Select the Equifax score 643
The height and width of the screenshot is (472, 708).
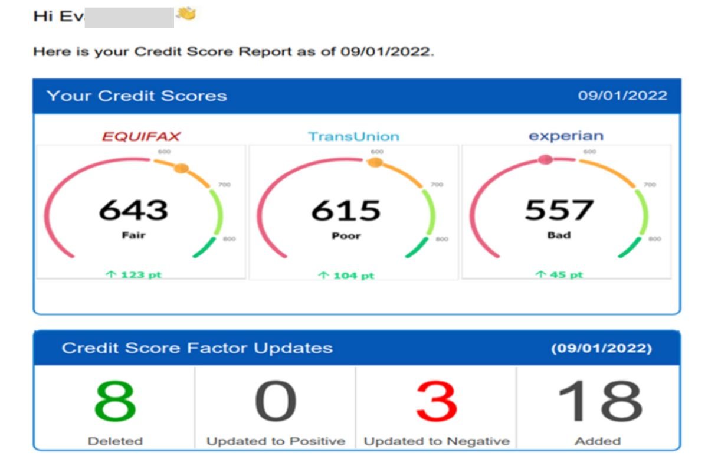pos(133,209)
